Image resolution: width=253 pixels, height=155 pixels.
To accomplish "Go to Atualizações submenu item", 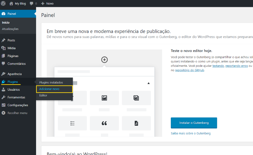I will (10, 29).
